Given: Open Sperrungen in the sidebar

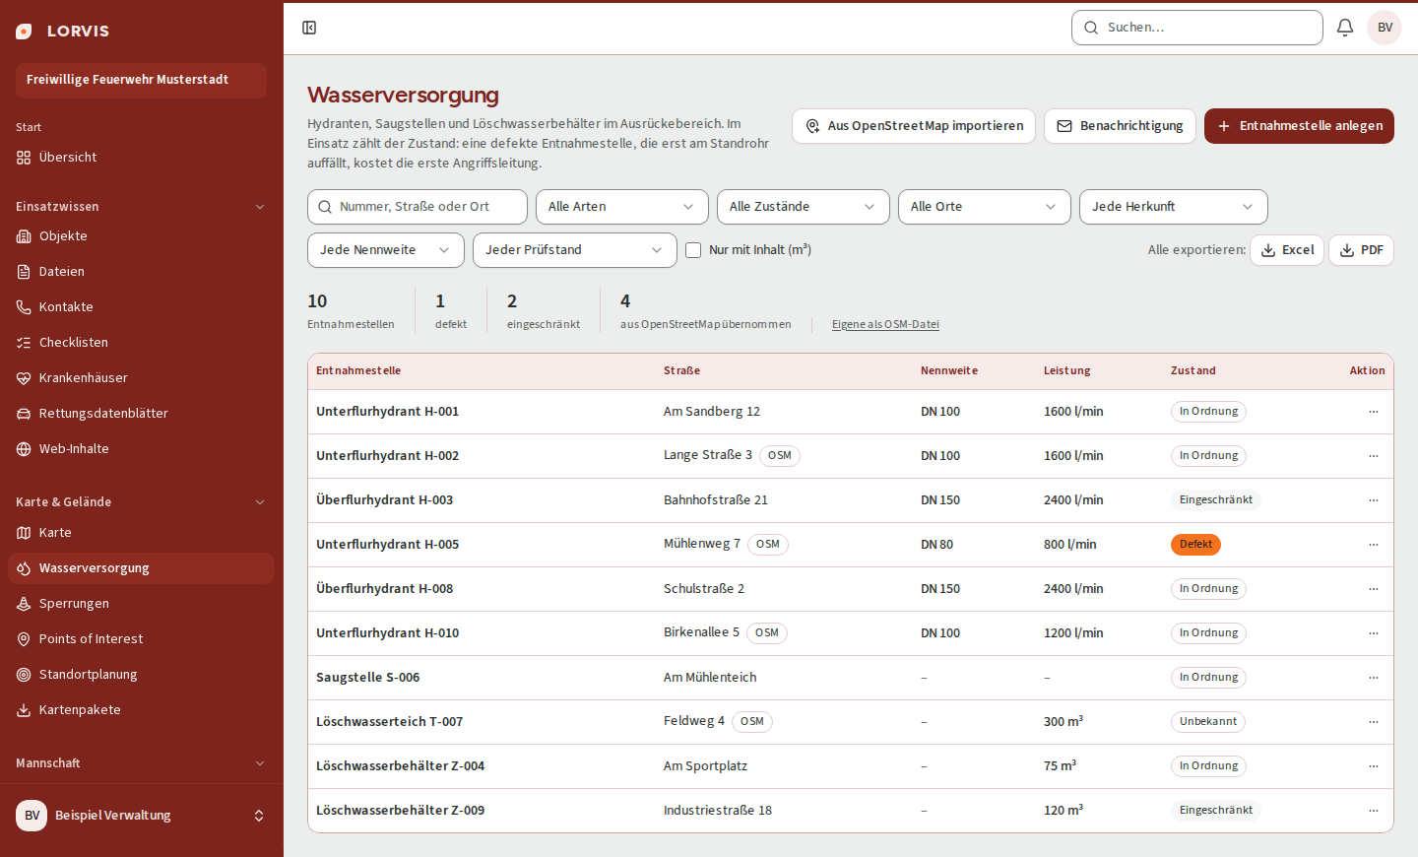Looking at the screenshot, I should tap(141, 604).
